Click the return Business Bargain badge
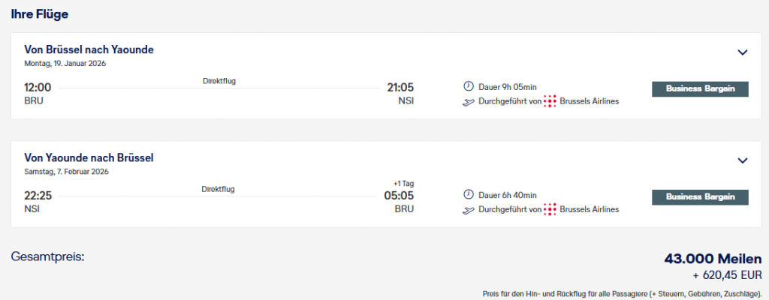 [700, 196]
